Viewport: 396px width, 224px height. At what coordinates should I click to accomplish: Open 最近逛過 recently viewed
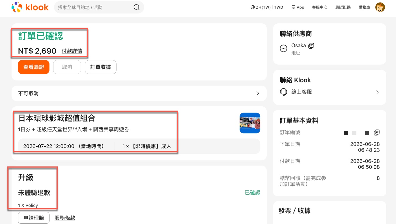point(343,7)
